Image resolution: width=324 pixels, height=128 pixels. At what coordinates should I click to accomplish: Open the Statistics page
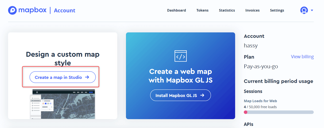pos(227,10)
